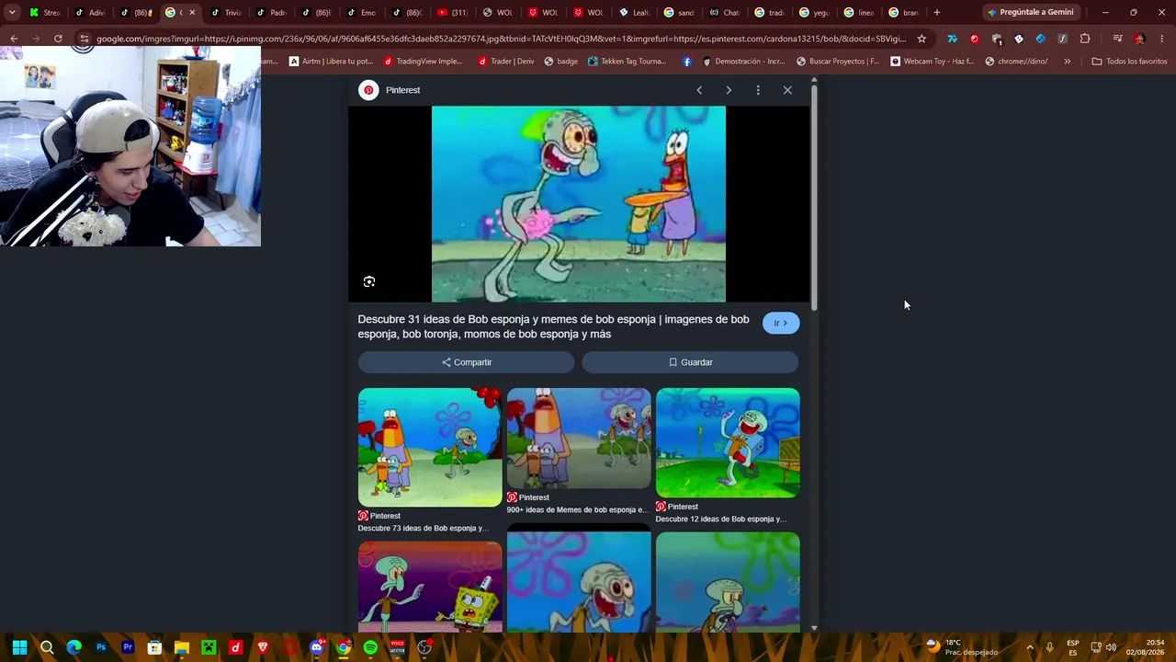The image size is (1176, 662).
Task: Click the Pregúntale a Gemini button
Action: (x=1029, y=13)
